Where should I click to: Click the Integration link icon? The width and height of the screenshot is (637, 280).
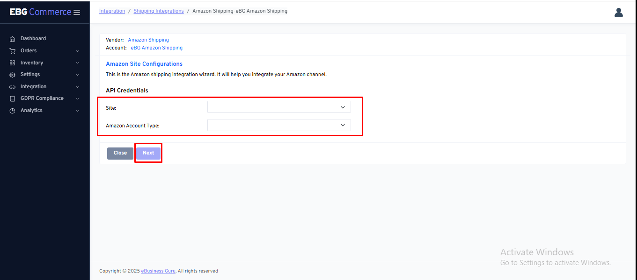click(13, 87)
